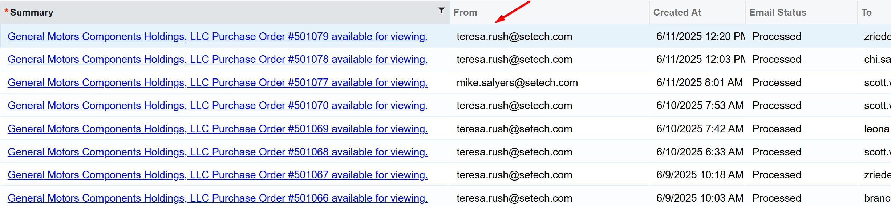
Task: Sort by the Created At column header
Action: point(677,12)
